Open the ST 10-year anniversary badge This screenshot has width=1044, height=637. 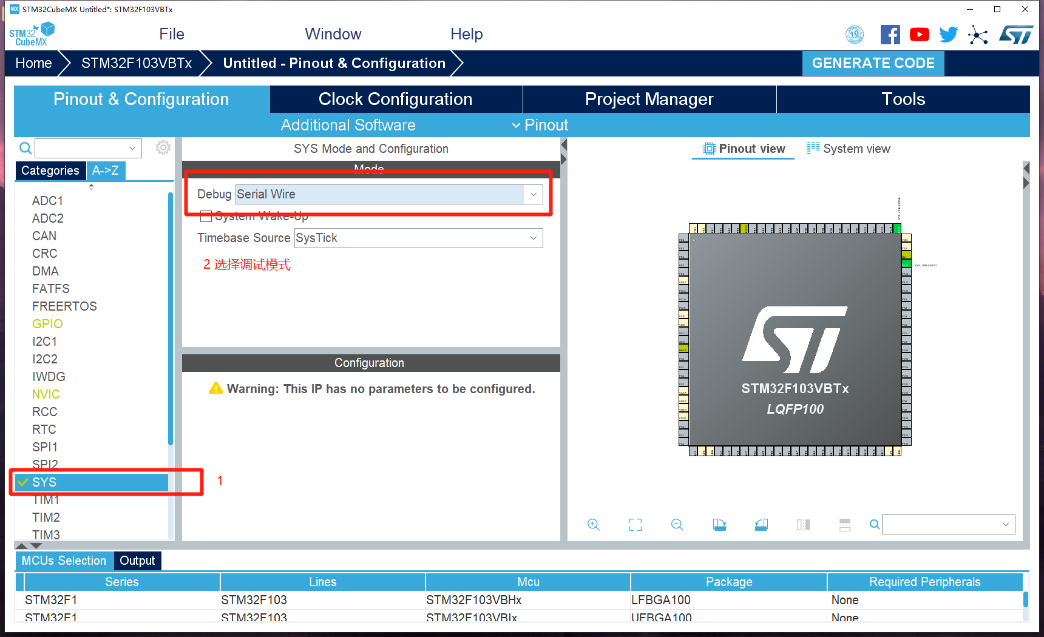[855, 35]
